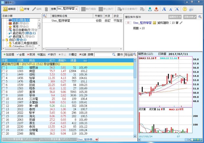Expand the 自訂 folder in tree
Viewport: 204px width, 143px height.
coord(3,40)
